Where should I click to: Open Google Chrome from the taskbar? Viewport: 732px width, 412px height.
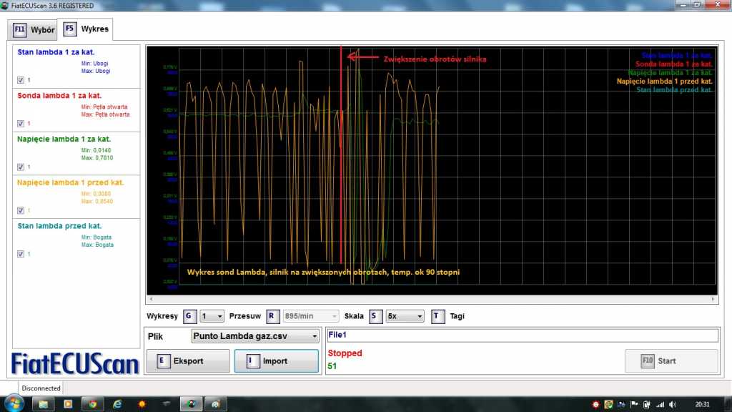tap(92, 404)
